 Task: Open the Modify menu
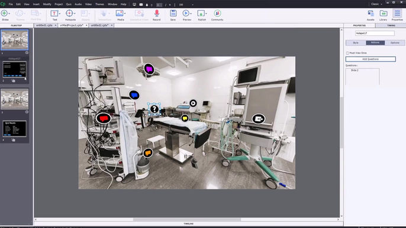(x=47, y=4)
